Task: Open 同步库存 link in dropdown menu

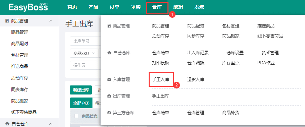Action: pyautogui.click(x=196, y=36)
